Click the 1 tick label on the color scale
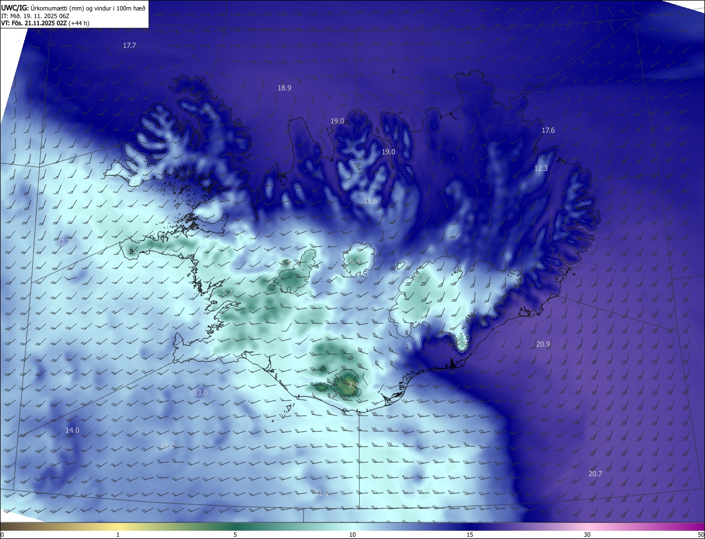This screenshot has width=705, height=539. pyautogui.click(x=118, y=535)
